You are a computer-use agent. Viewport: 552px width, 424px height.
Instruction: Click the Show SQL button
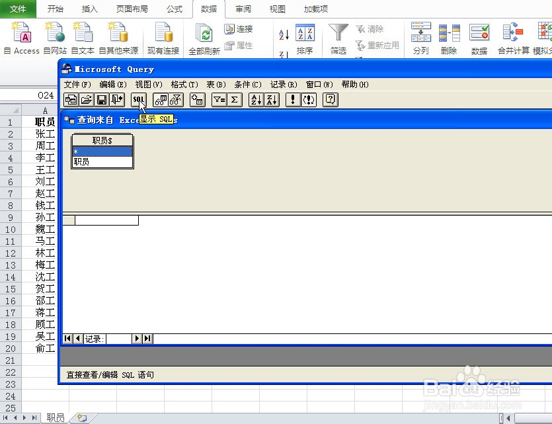pyautogui.click(x=138, y=100)
